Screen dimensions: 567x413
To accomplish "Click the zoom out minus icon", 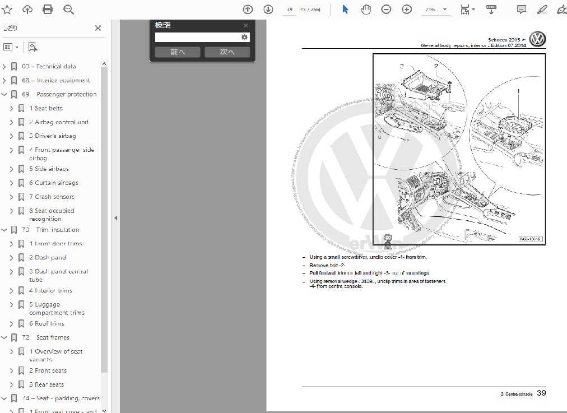I will click(386, 10).
